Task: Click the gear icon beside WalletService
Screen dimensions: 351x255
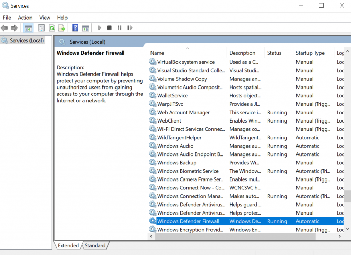Action: point(153,95)
